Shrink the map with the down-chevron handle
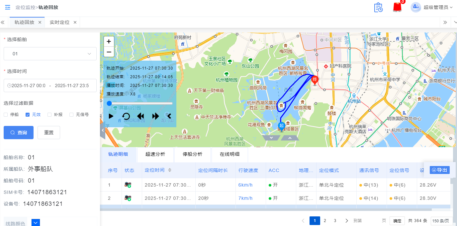 coord(271,138)
